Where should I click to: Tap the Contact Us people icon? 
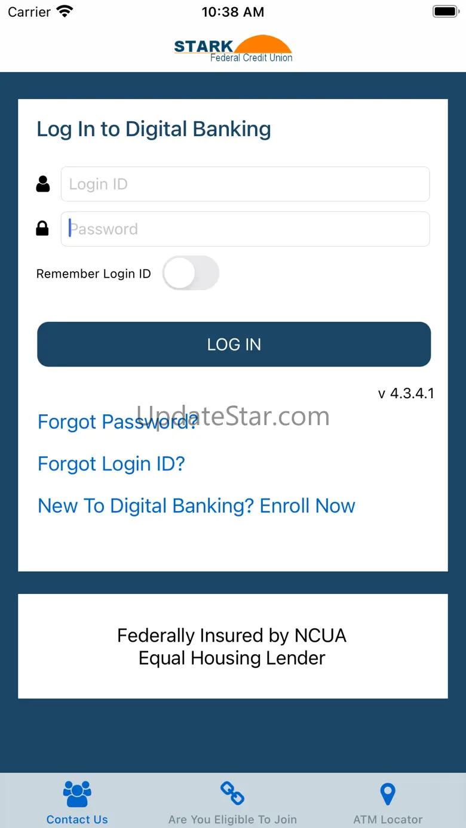77,794
